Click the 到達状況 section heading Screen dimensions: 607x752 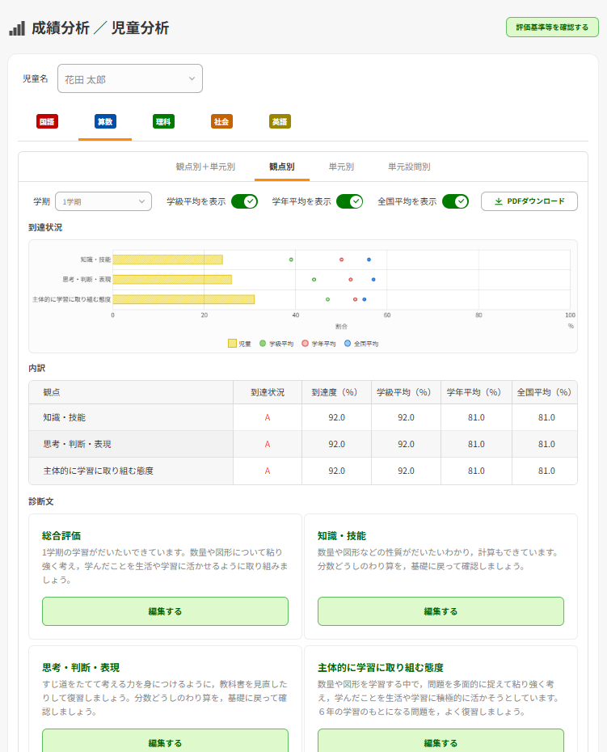point(45,227)
